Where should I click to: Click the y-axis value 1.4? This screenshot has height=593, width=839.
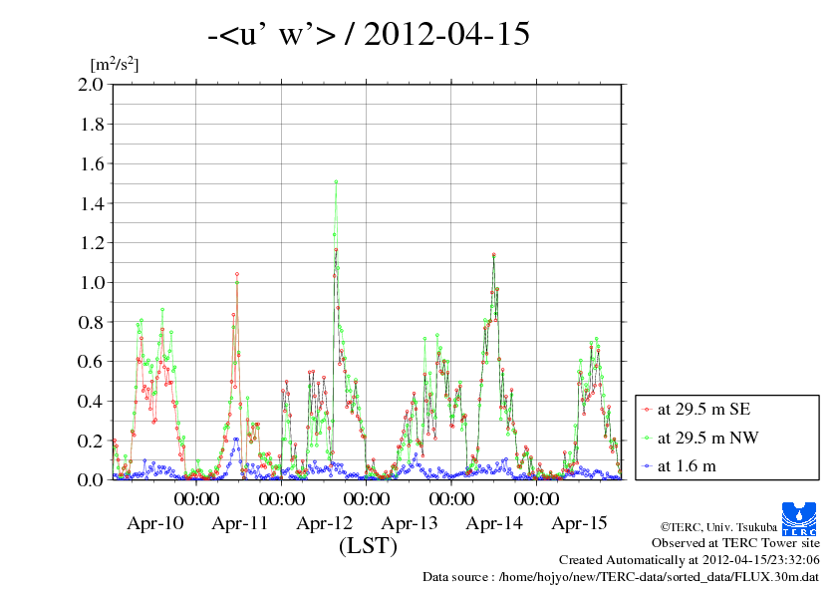[x=91, y=203]
